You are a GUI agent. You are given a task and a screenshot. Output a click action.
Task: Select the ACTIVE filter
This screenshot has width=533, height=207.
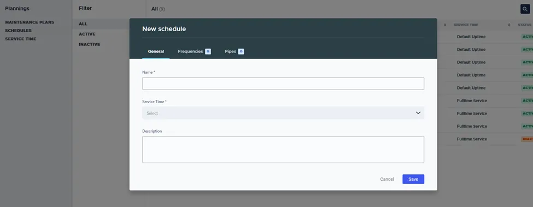coord(87,34)
